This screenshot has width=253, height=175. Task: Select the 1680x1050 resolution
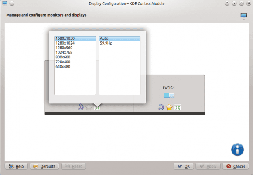75,38
